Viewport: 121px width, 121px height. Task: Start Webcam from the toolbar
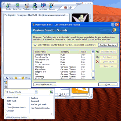pyautogui.click(x=27, y=6)
